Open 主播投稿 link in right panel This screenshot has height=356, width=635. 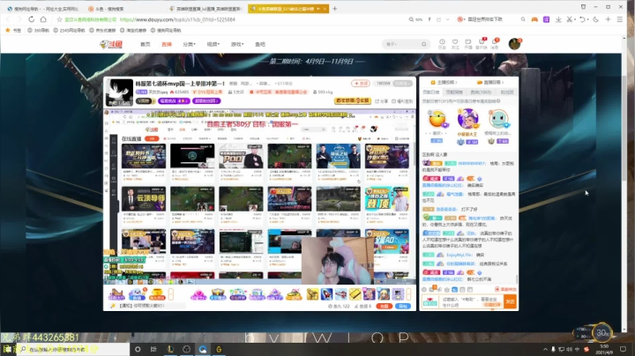point(444,82)
